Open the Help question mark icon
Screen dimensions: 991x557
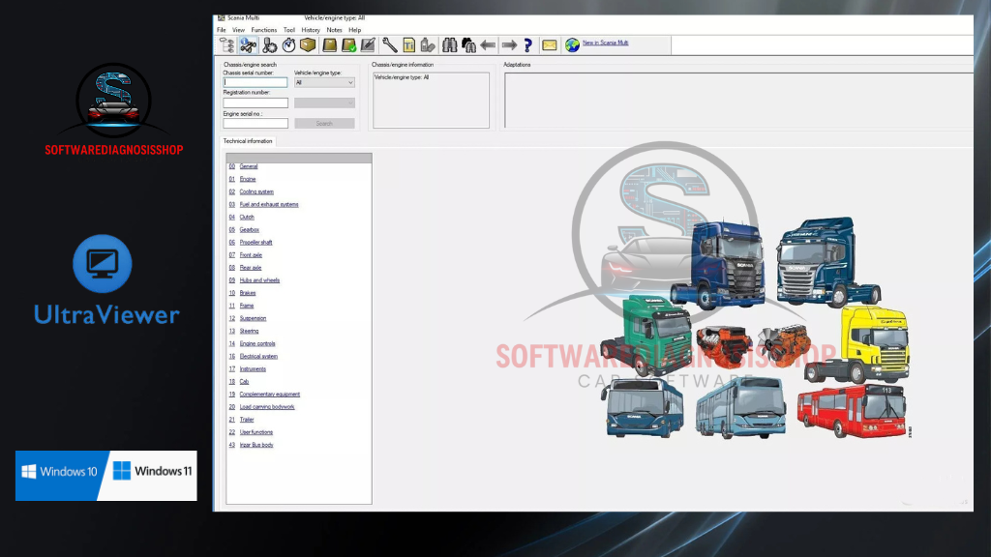click(x=526, y=44)
